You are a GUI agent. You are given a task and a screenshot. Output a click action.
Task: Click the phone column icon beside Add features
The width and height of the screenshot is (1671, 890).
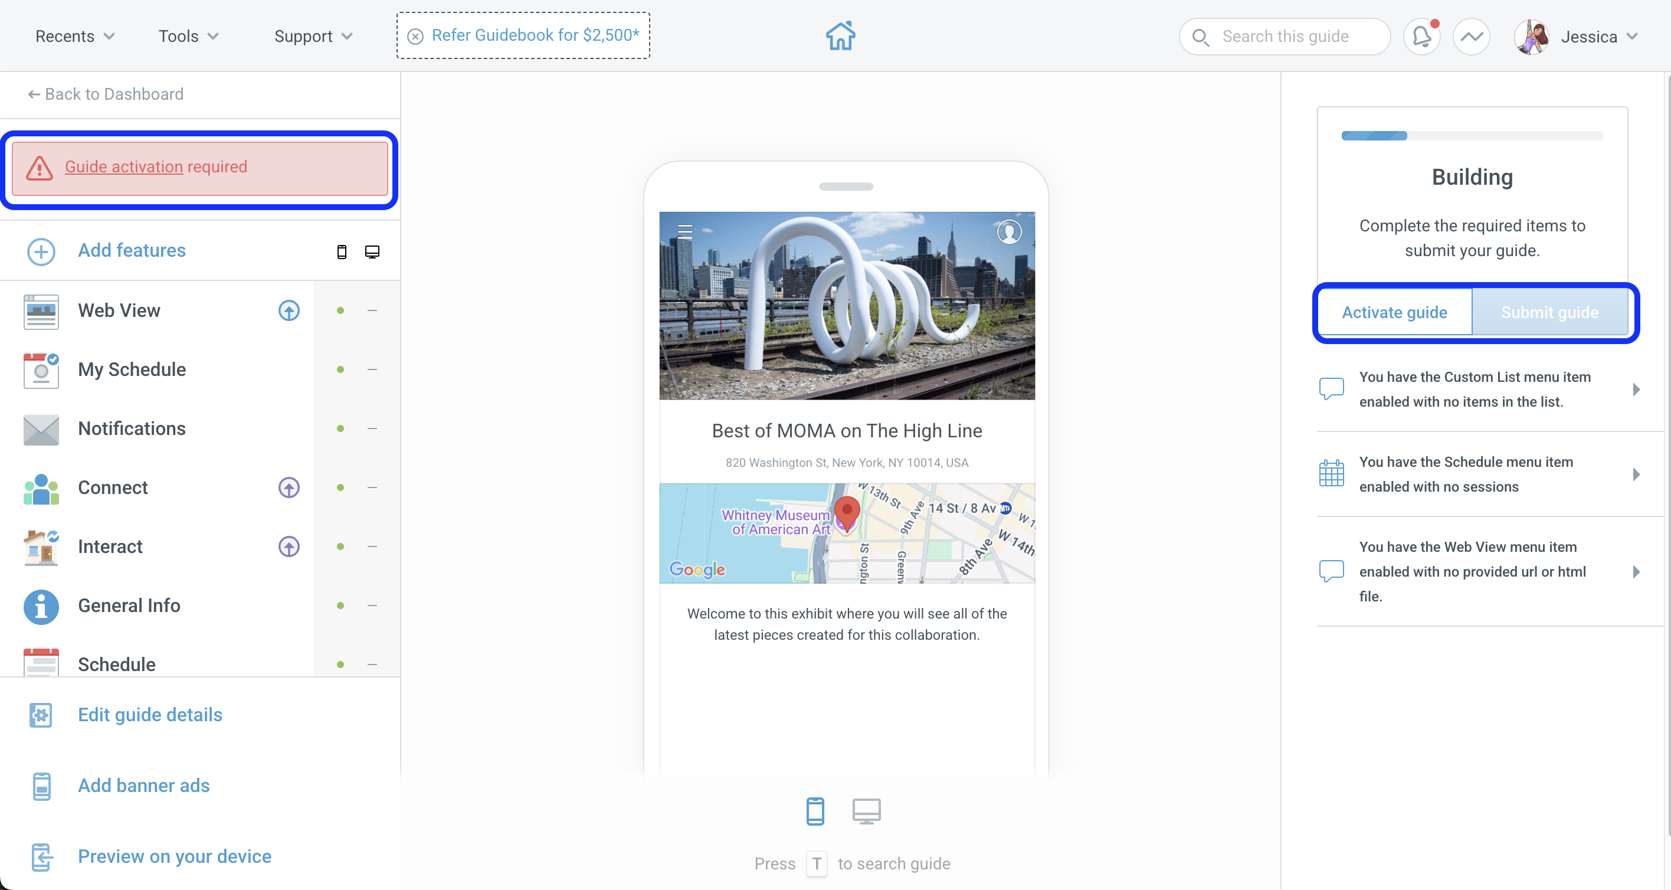[342, 251]
